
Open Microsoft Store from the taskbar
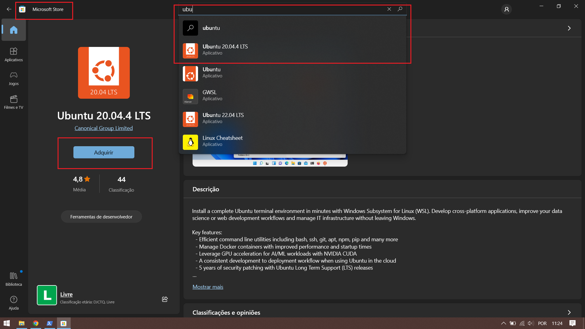(64, 324)
